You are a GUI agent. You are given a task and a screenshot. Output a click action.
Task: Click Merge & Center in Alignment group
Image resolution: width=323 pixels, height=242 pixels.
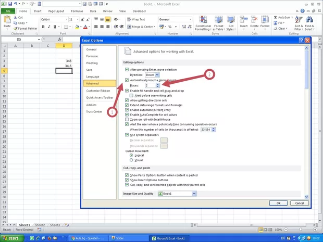point(140,27)
